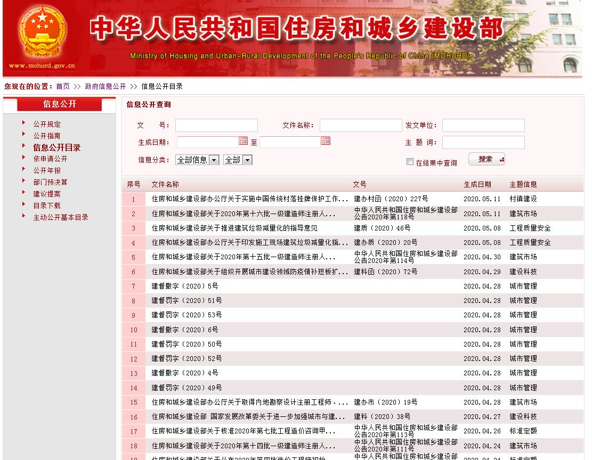Click the 信息公开 sidebar header
This screenshot has height=460, width=592.
click(60, 104)
